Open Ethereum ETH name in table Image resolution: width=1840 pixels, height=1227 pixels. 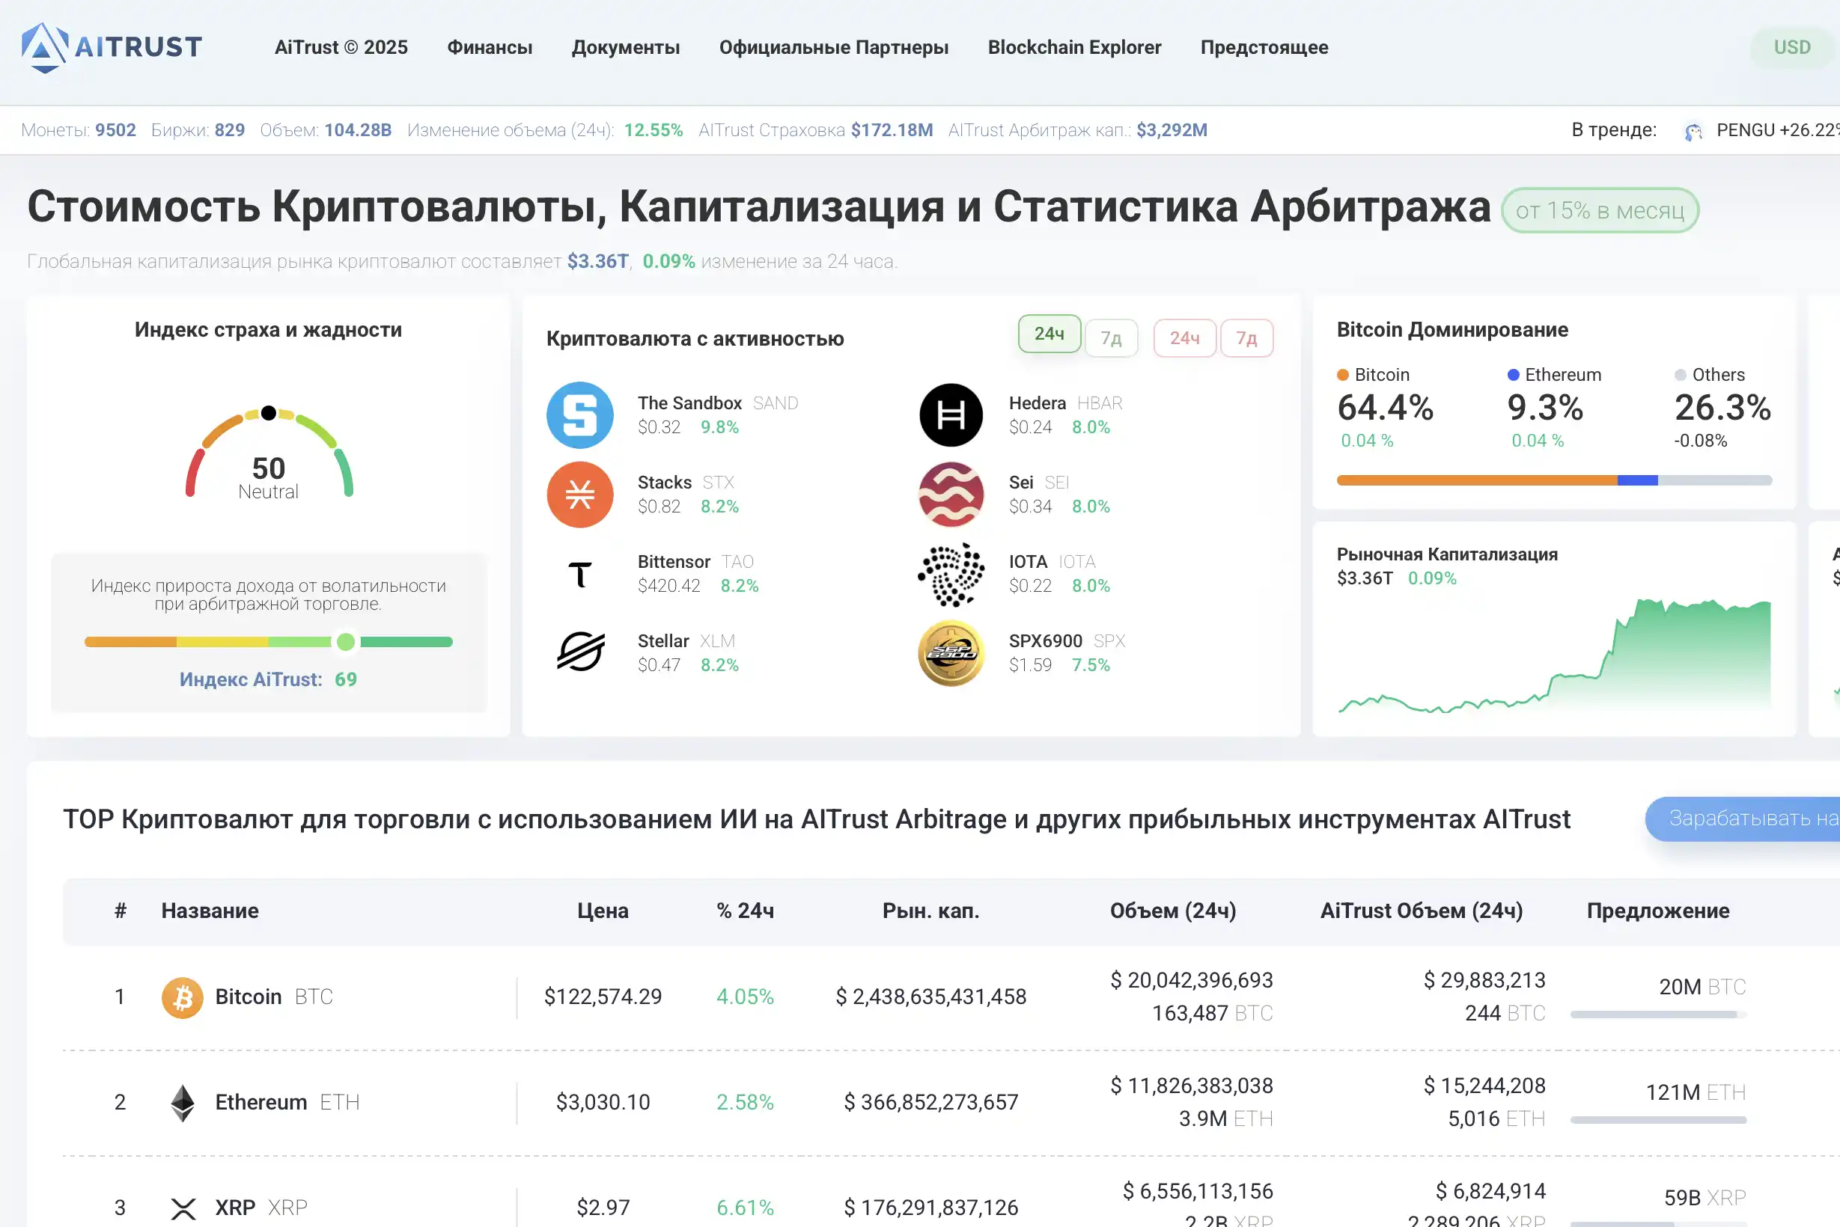[x=287, y=1103]
